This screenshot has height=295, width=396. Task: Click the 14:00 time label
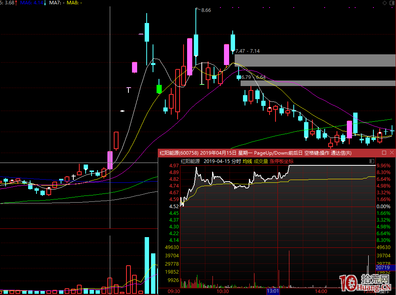[x=321, y=291]
